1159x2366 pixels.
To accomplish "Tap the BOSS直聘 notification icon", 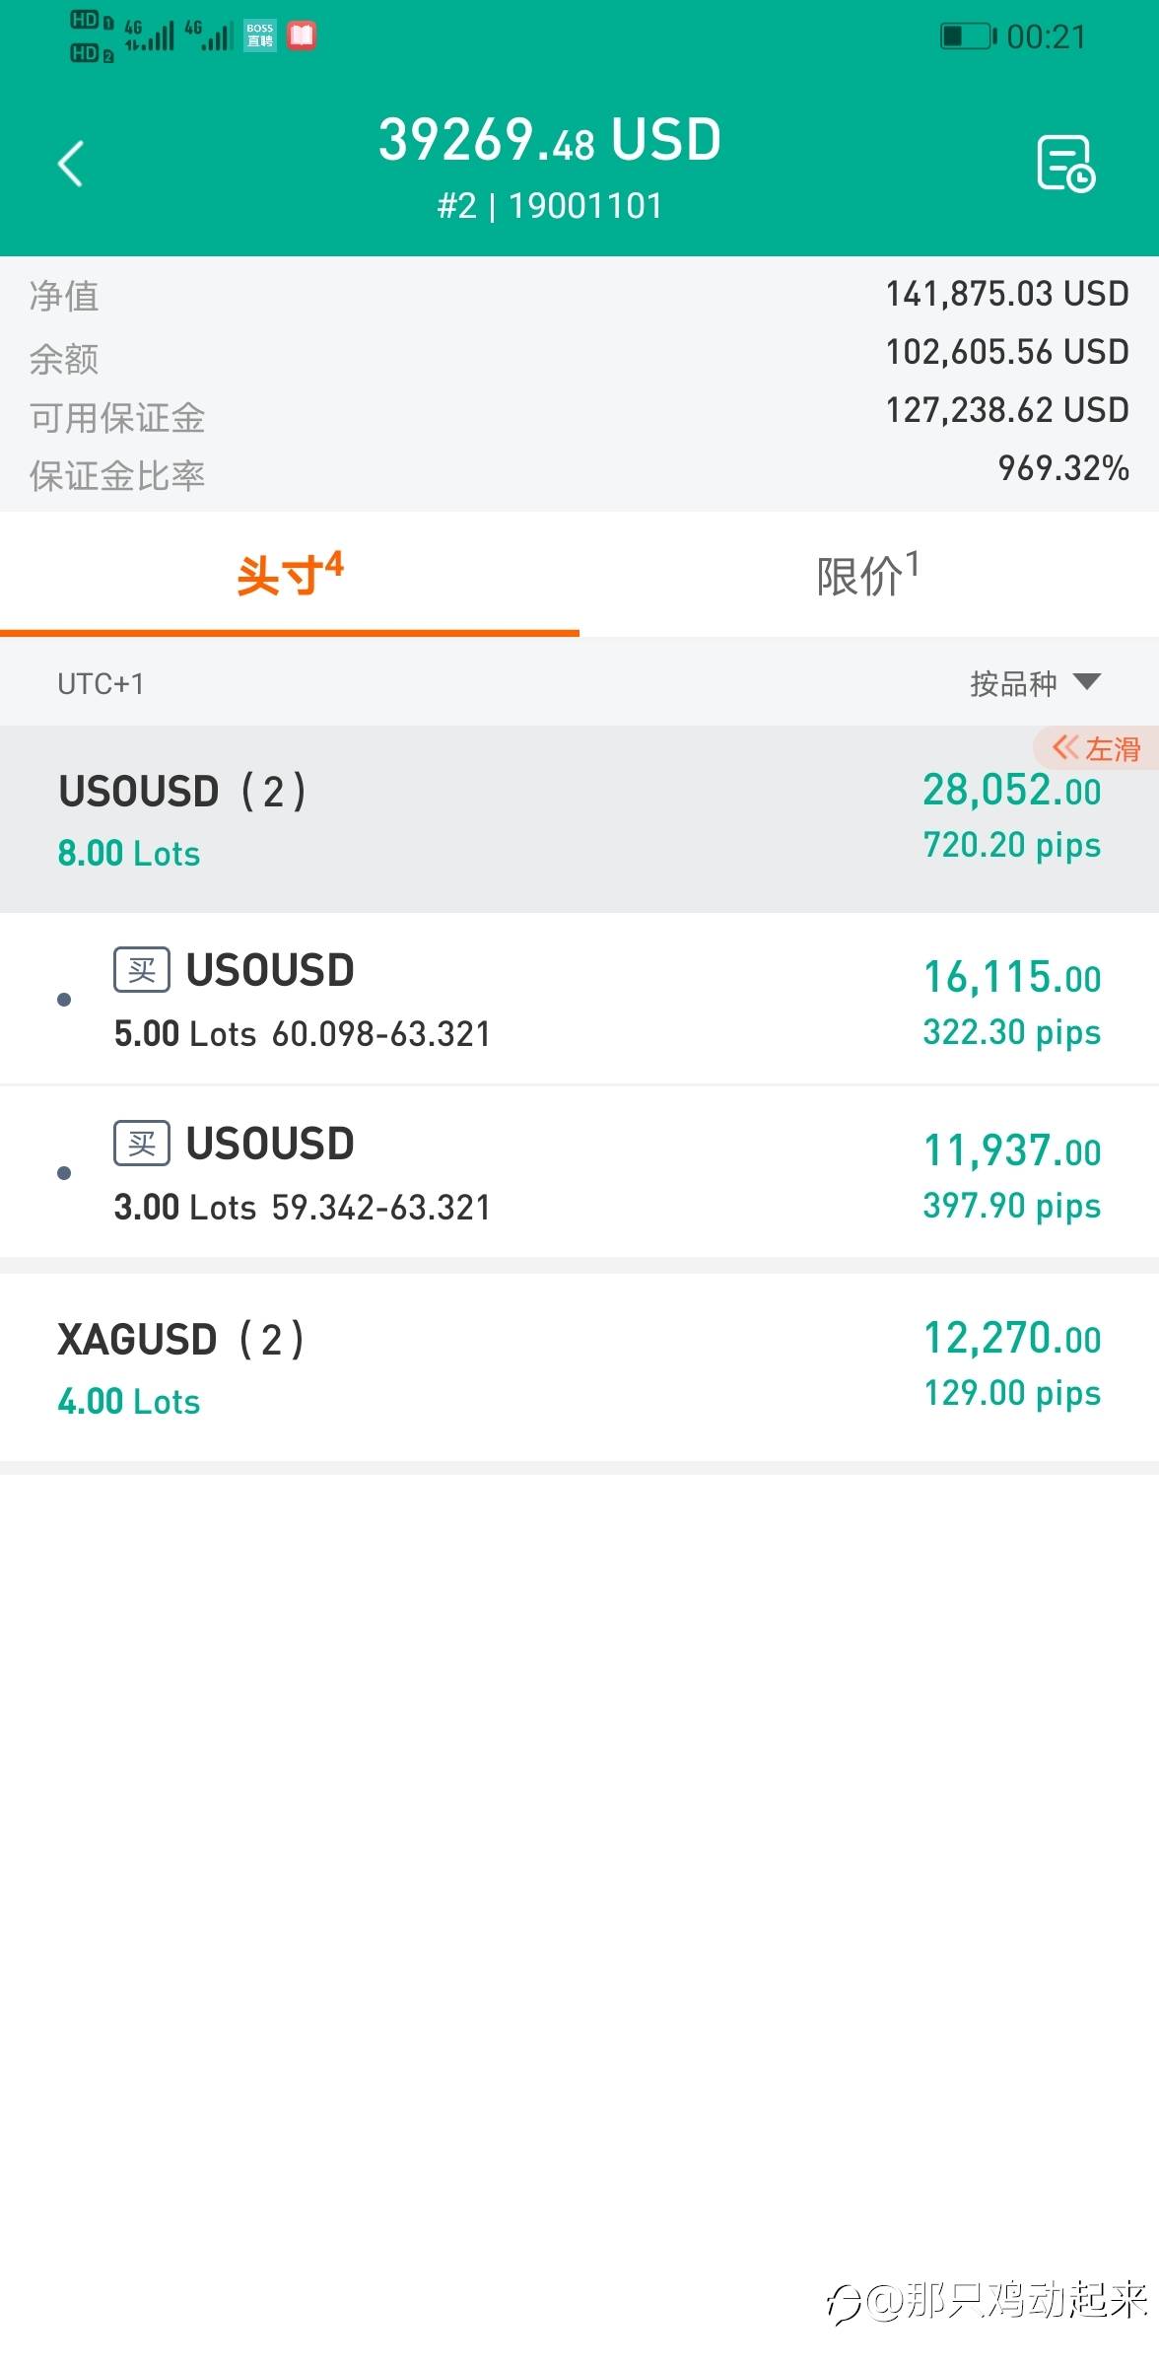I will coord(260,35).
